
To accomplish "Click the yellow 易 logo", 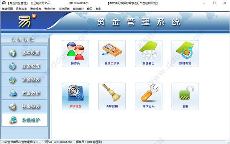I will [x=25, y=21].
